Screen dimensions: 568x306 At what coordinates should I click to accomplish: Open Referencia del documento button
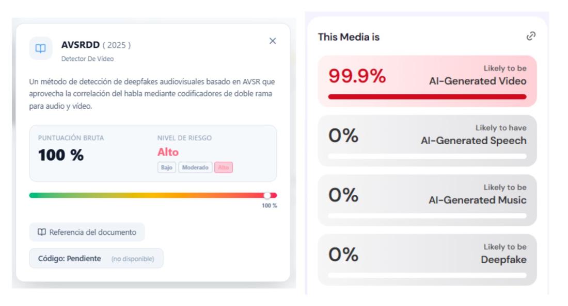coord(87,232)
